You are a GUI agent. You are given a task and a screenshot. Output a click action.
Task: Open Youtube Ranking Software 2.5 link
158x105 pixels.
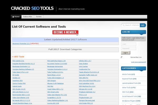pyautogui.click(x=23, y=69)
